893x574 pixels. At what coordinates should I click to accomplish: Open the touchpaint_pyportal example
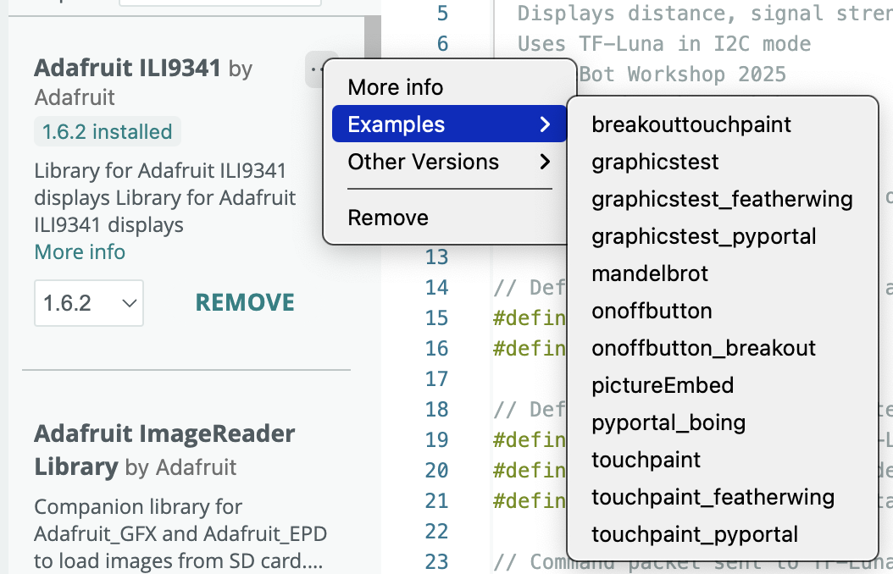(695, 534)
